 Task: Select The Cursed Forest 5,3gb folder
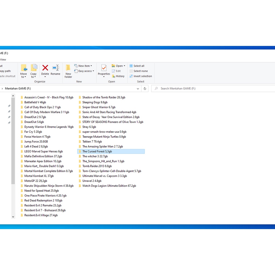[111, 151]
